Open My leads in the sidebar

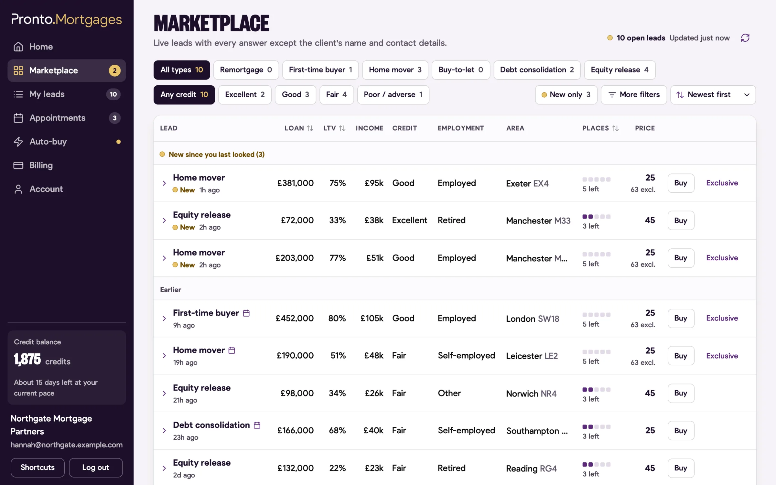pyautogui.click(x=67, y=94)
